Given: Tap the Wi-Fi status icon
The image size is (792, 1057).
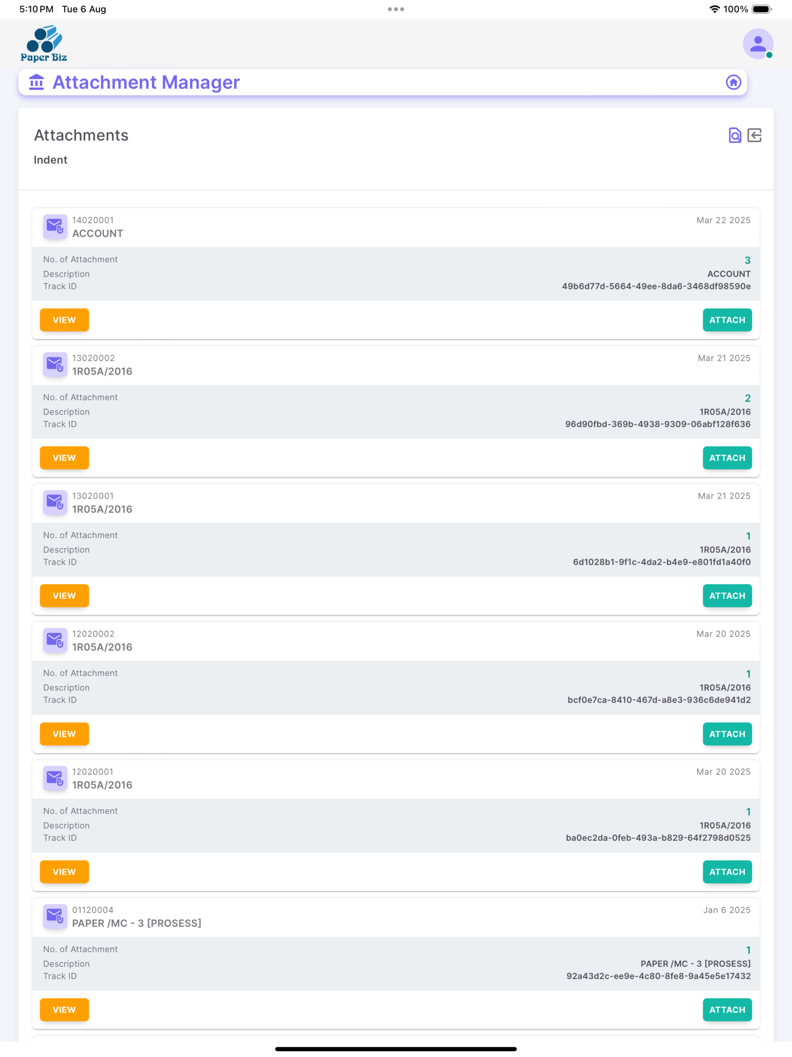Looking at the screenshot, I should click(714, 9).
